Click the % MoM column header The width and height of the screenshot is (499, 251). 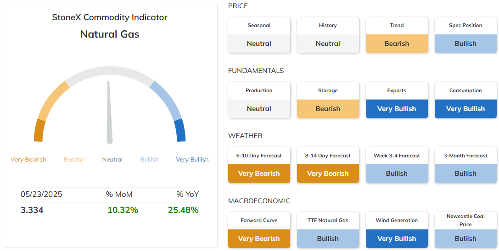pos(119,195)
